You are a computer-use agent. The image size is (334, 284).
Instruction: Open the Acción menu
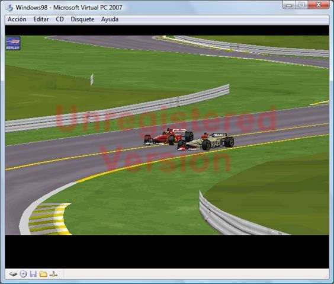point(17,20)
